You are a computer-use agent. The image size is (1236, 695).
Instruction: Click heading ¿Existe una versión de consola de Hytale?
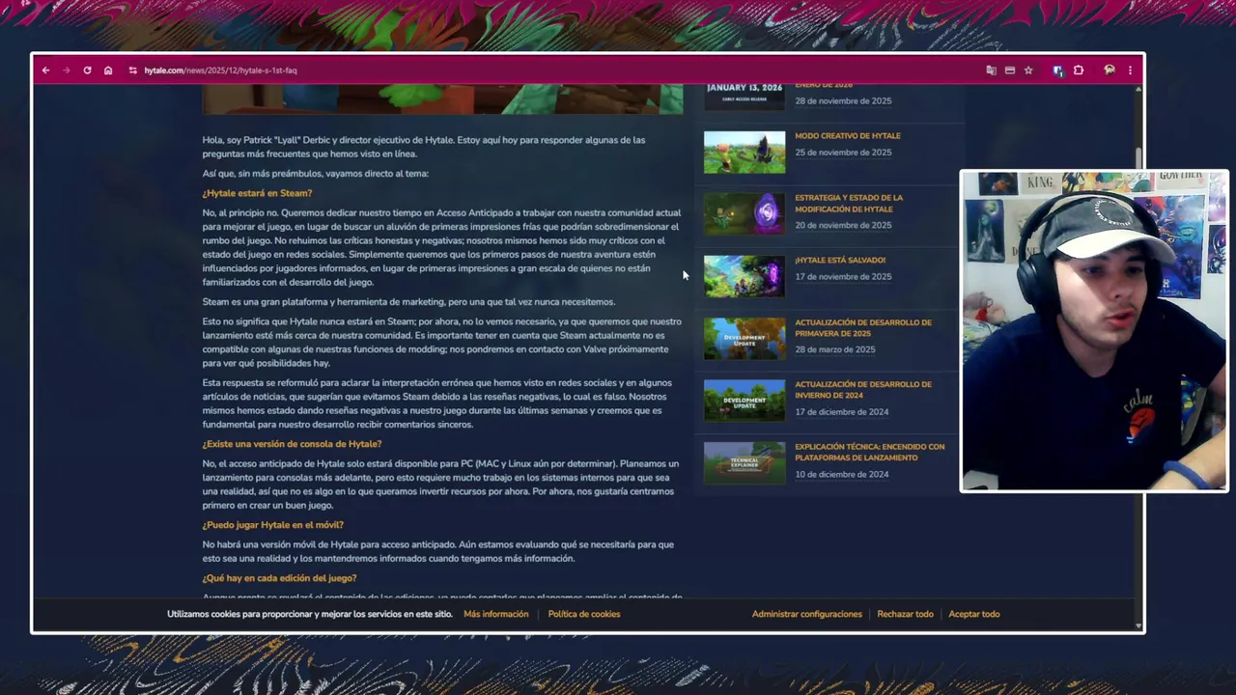pos(292,444)
